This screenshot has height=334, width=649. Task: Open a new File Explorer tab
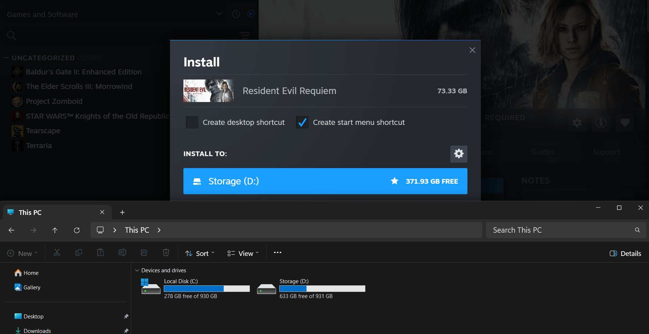coord(122,212)
